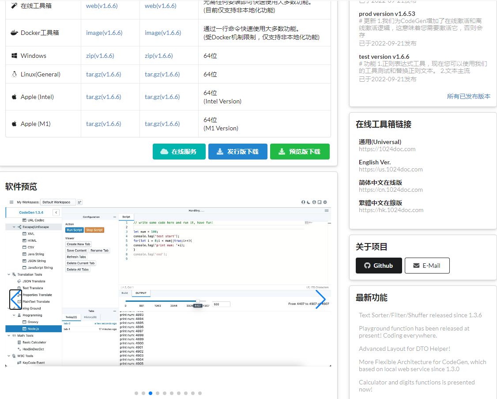Open the https://us.1024doc.com English link
The height and width of the screenshot is (399, 497).
[x=391, y=169]
